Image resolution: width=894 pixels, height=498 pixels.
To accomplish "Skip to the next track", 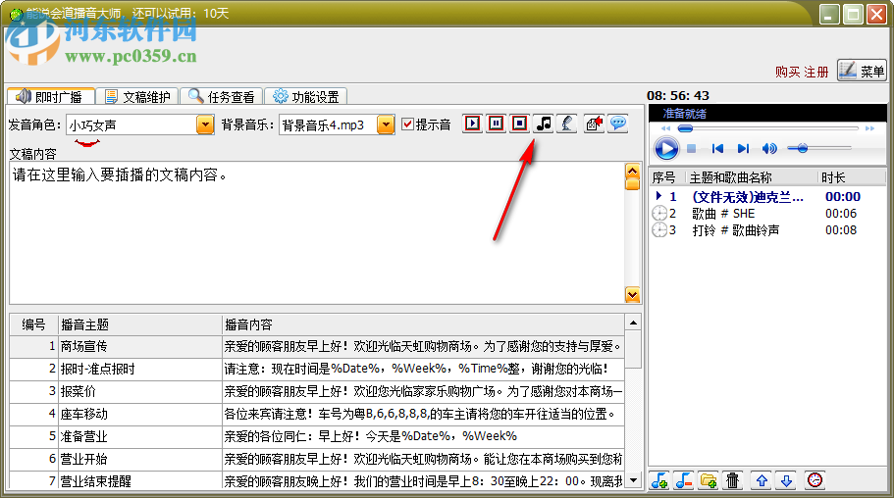I will pyautogui.click(x=743, y=149).
